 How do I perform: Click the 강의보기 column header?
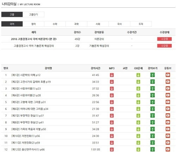152,68
